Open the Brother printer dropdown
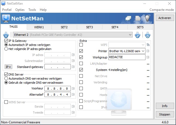Image resolution: width=176 pixels, height=125 pixels. [127, 51]
